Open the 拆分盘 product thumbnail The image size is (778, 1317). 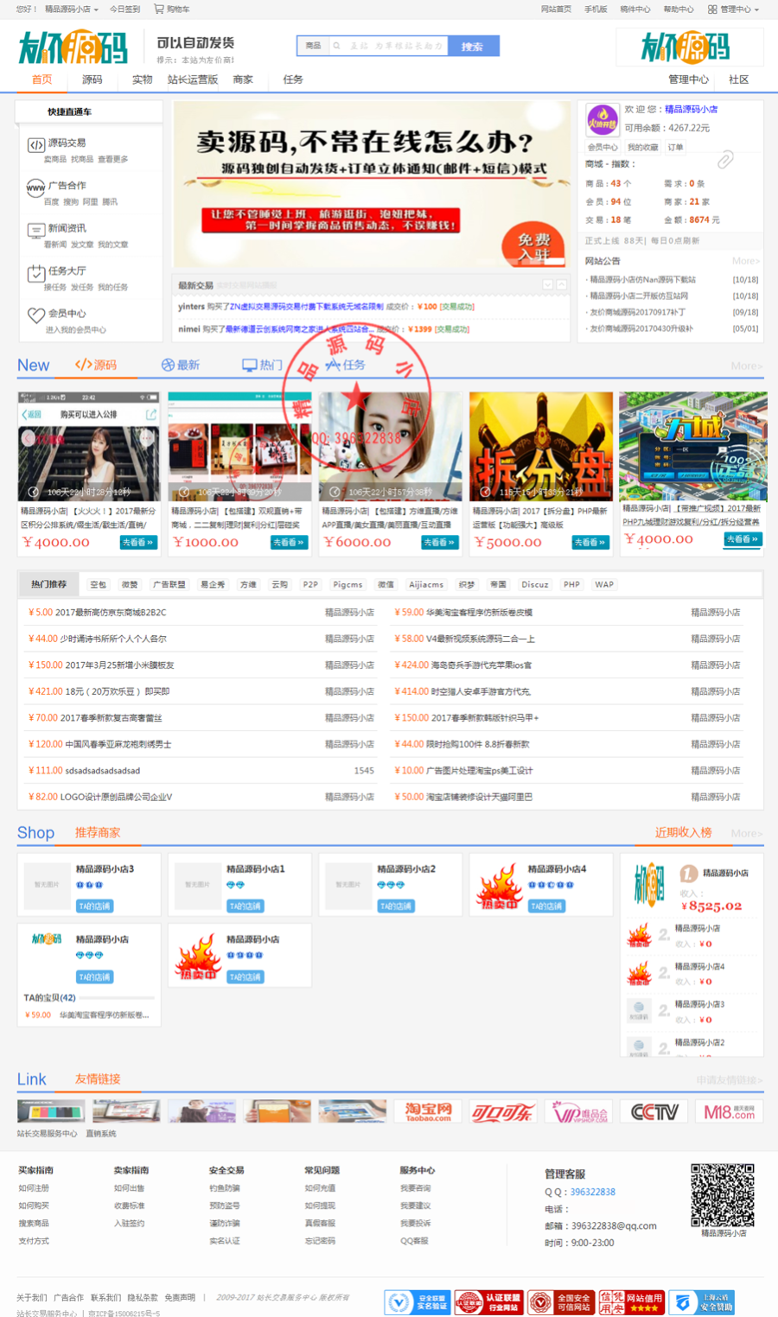(541, 447)
